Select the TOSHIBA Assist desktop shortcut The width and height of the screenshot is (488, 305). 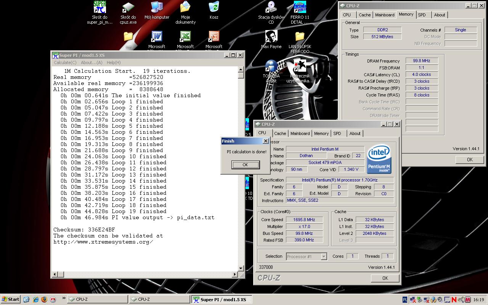click(271, 66)
